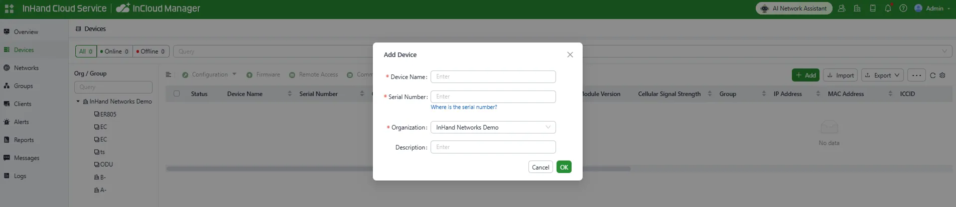Open Logs in the sidebar
The image size is (956, 207).
pyautogui.click(x=20, y=176)
